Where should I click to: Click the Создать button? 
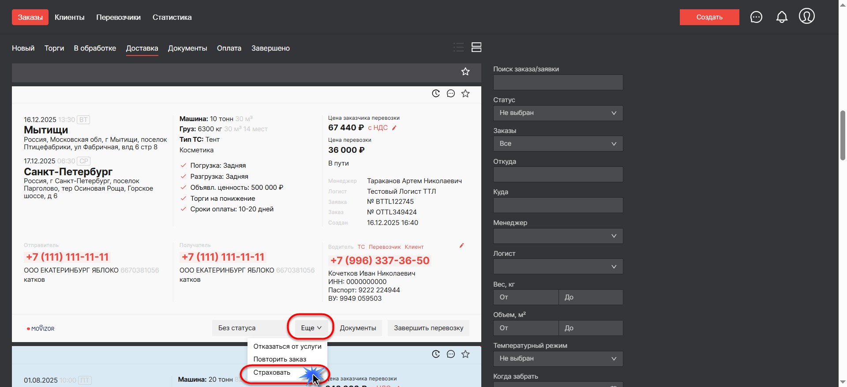[x=709, y=17]
